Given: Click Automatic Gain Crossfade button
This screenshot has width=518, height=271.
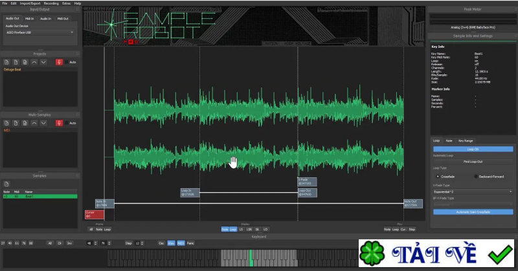Looking at the screenshot, I should (x=473, y=212).
